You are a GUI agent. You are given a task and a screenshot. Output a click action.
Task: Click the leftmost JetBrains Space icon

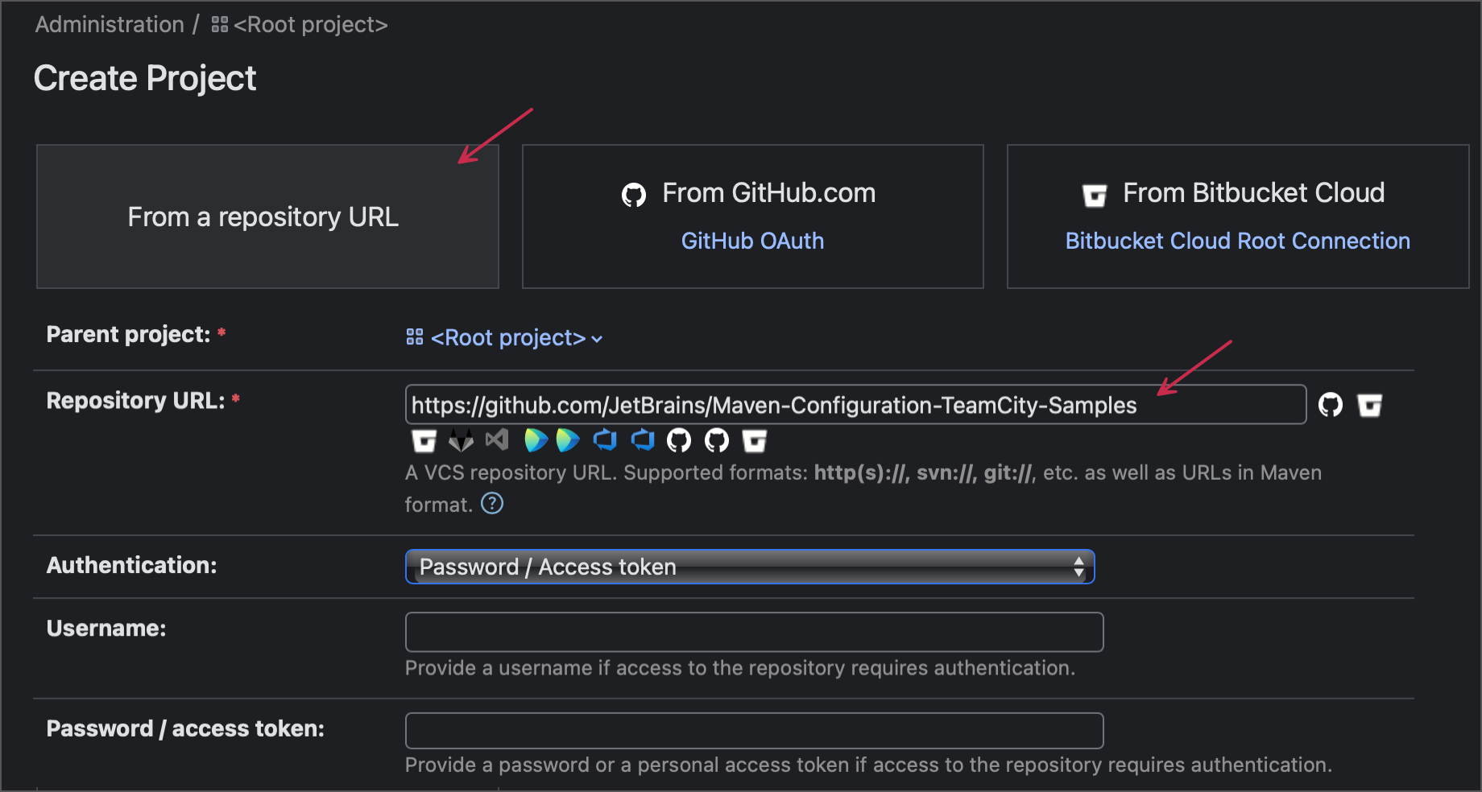[x=535, y=439]
